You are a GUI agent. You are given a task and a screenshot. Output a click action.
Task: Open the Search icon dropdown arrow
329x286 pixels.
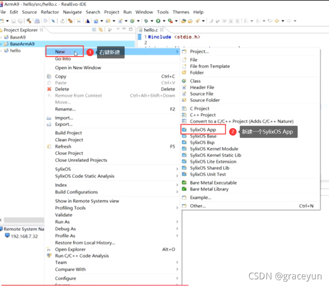(203, 21)
